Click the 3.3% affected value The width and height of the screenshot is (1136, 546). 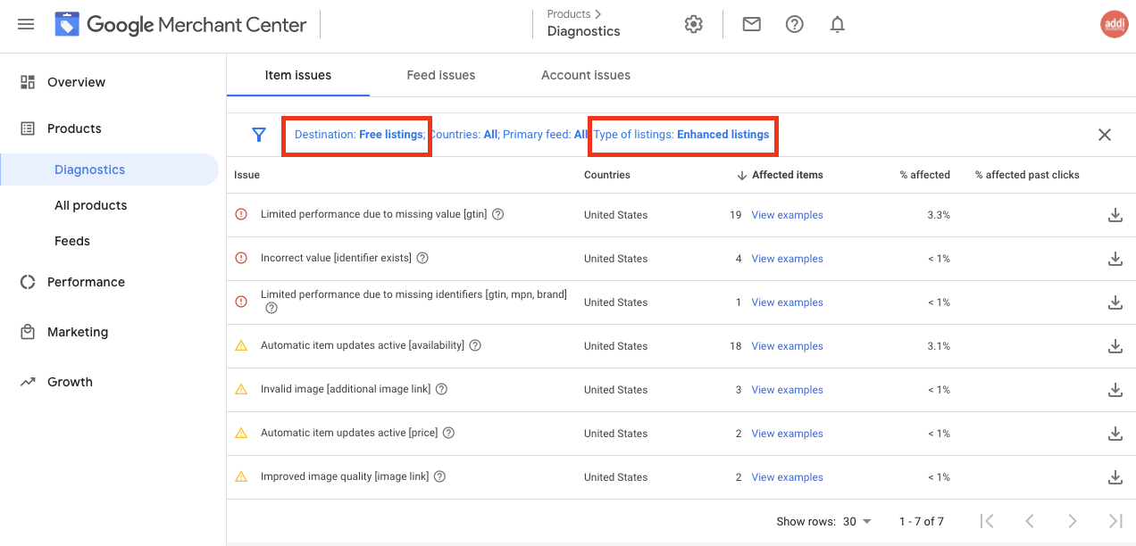click(939, 215)
